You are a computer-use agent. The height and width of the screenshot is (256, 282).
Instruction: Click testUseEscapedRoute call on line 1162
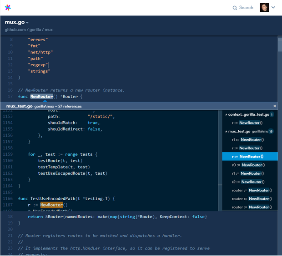coord(61,173)
